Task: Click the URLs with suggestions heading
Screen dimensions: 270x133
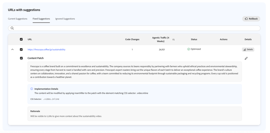Action: 24,10
